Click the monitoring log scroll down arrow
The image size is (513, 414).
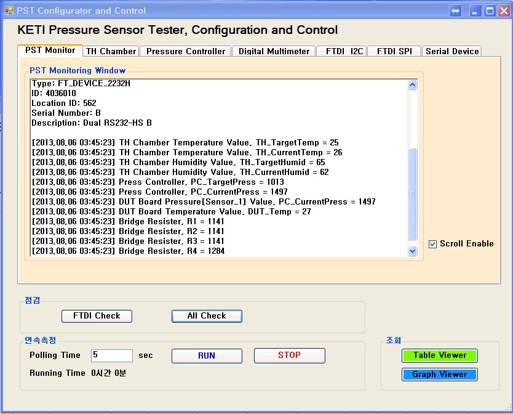click(x=413, y=251)
